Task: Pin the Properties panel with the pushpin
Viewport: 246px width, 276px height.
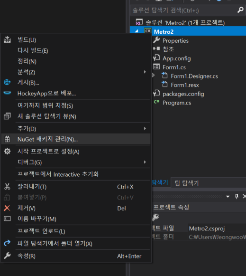Action: point(237,197)
